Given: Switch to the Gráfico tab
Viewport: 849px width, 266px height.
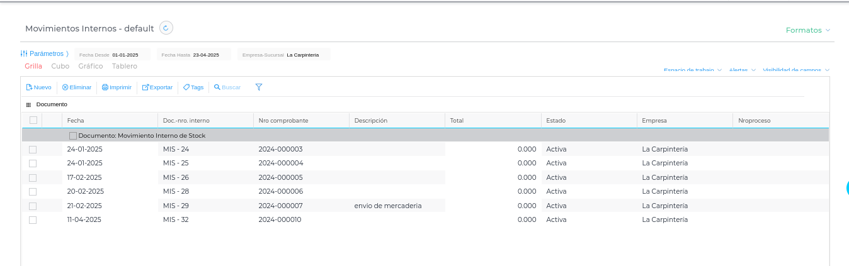Looking at the screenshot, I should click(91, 66).
